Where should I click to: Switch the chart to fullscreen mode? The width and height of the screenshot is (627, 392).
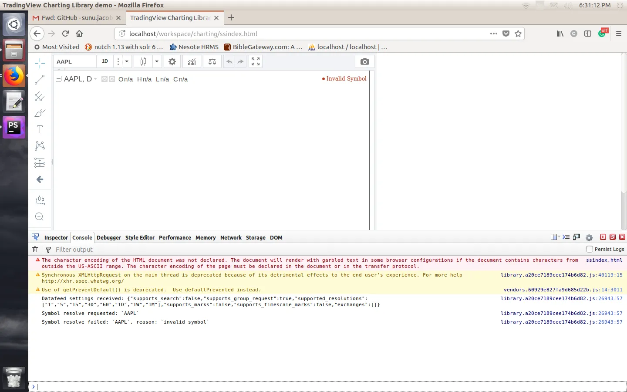pyautogui.click(x=256, y=62)
